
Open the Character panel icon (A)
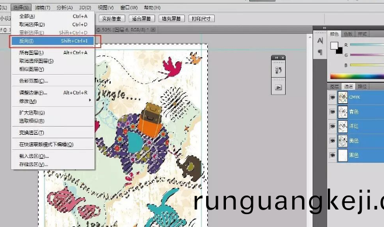click(x=320, y=40)
